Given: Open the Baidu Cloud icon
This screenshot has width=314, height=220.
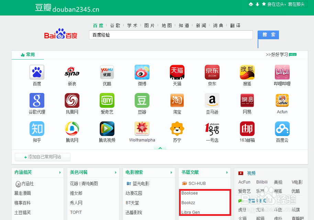Looking at the screenshot, I should [282, 129].
